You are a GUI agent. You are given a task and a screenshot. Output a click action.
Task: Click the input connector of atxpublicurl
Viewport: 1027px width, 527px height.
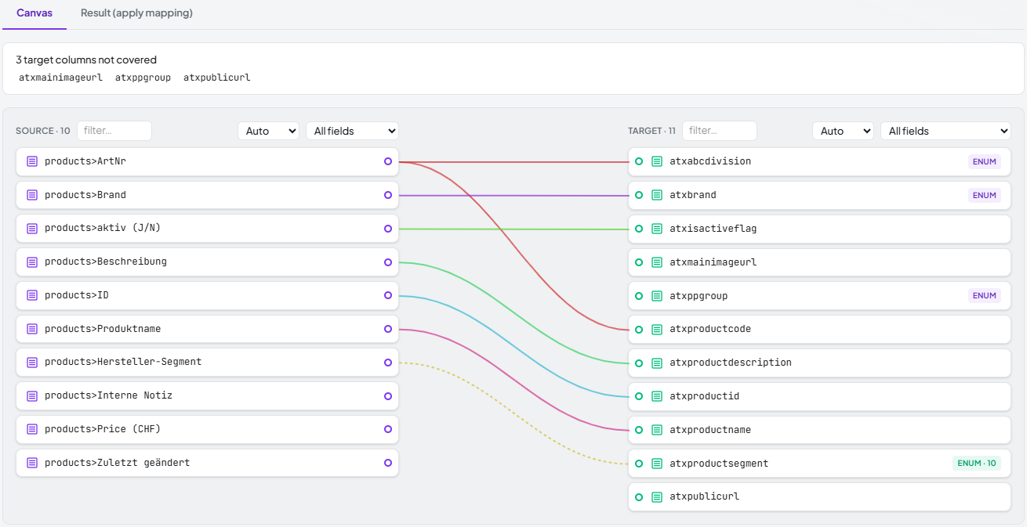[x=639, y=496]
